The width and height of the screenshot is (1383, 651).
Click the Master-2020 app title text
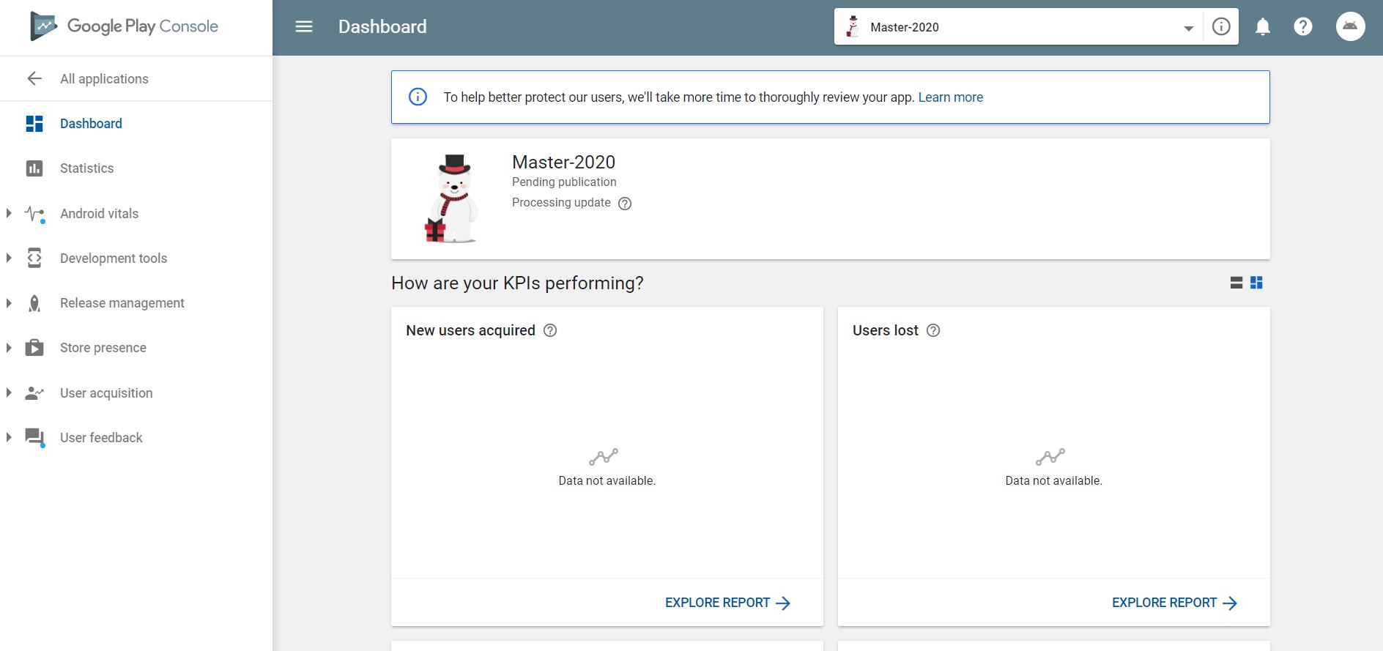[x=563, y=162]
